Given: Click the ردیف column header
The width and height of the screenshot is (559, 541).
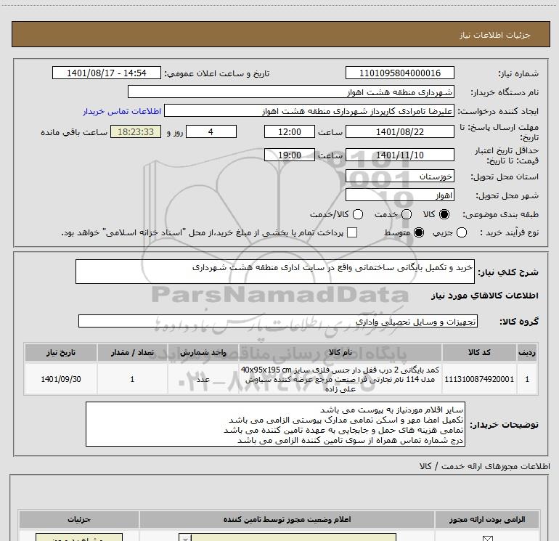Looking at the screenshot, I should (x=527, y=352).
